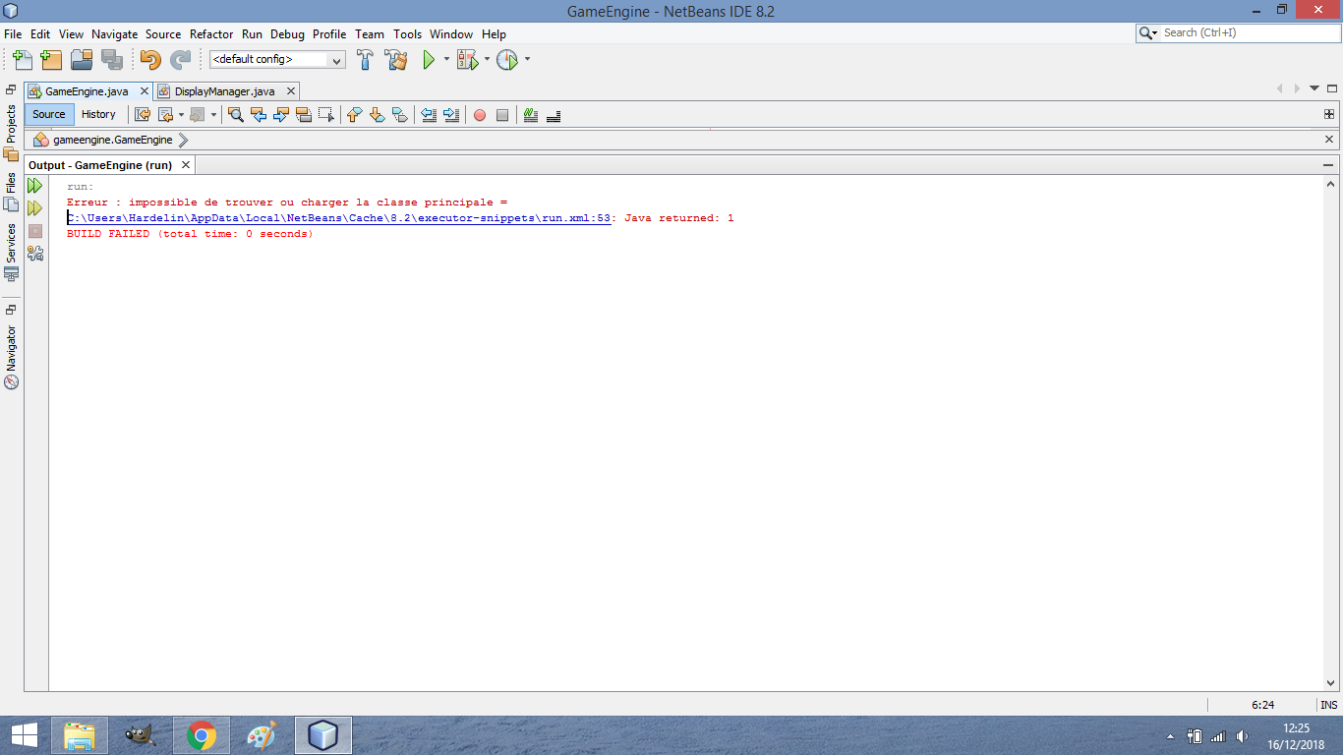
Task: Toggle Rectangular Selection mode
Action: [326, 115]
